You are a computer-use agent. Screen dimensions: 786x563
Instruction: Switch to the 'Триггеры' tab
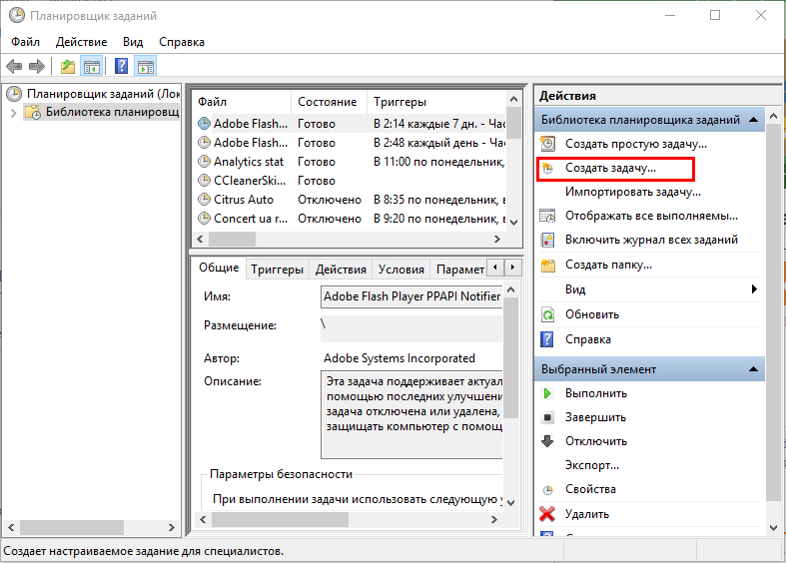tap(278, 270)
